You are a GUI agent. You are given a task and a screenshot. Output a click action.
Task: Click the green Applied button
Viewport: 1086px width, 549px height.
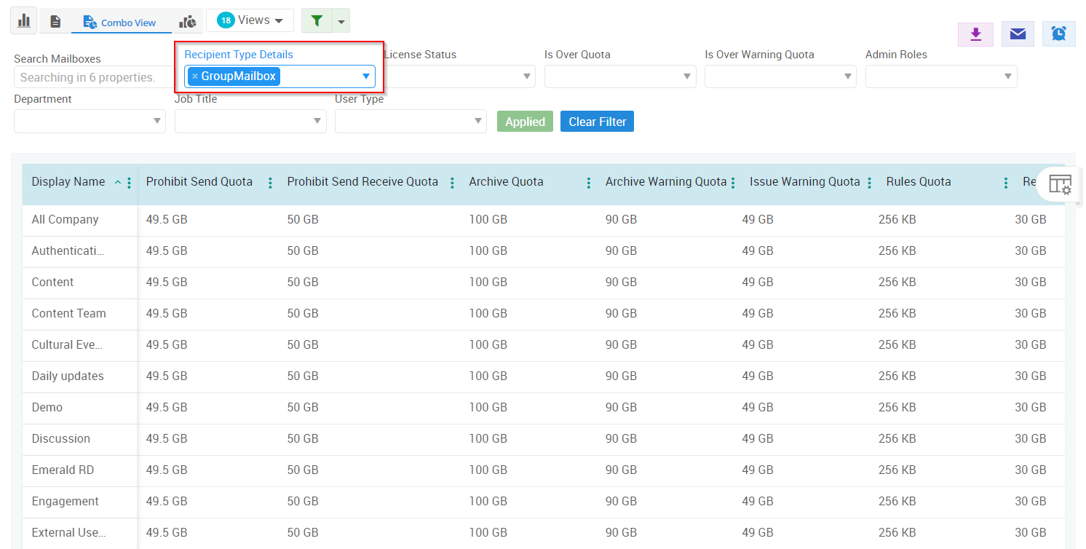[525, 122]
